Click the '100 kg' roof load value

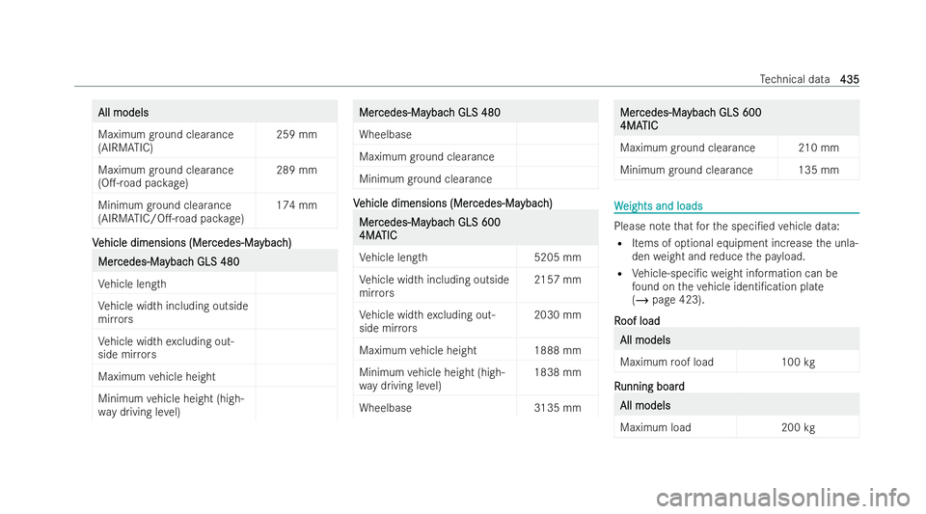tap(798, 363)
